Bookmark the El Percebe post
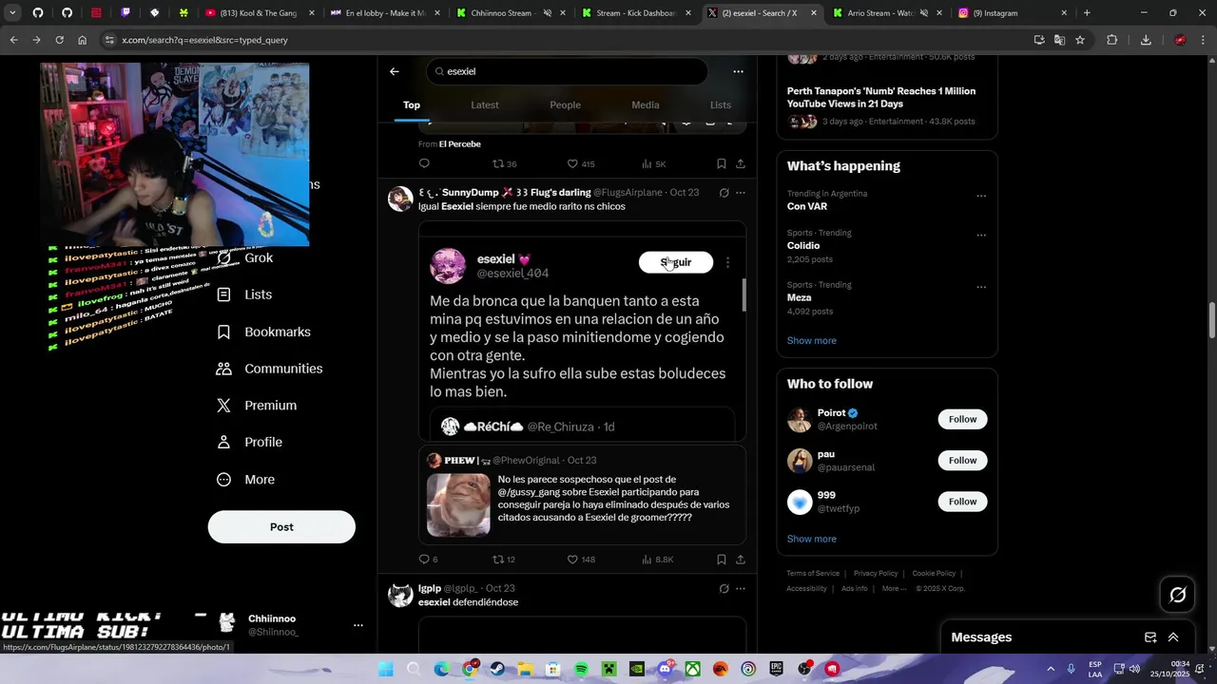Image resolution: width=1217 pixels, height=684 pixels. tap(722, 164)
